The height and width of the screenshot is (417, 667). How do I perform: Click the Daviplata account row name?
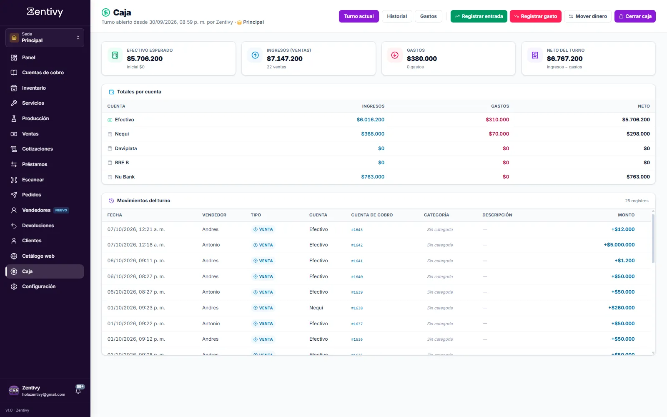click(126, 148)
